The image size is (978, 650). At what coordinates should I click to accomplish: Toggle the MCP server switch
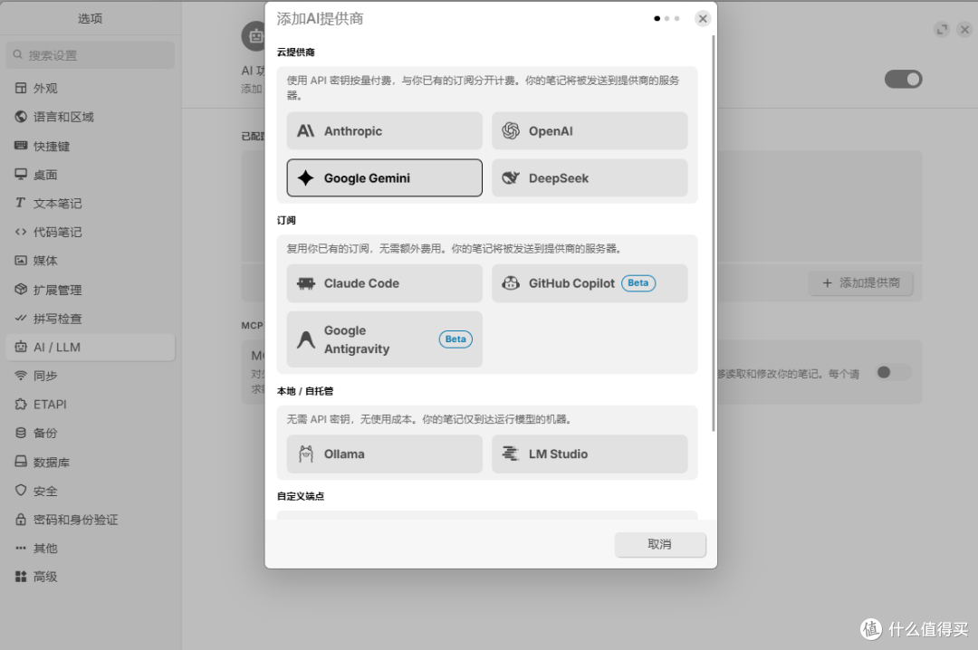point(894,372)
